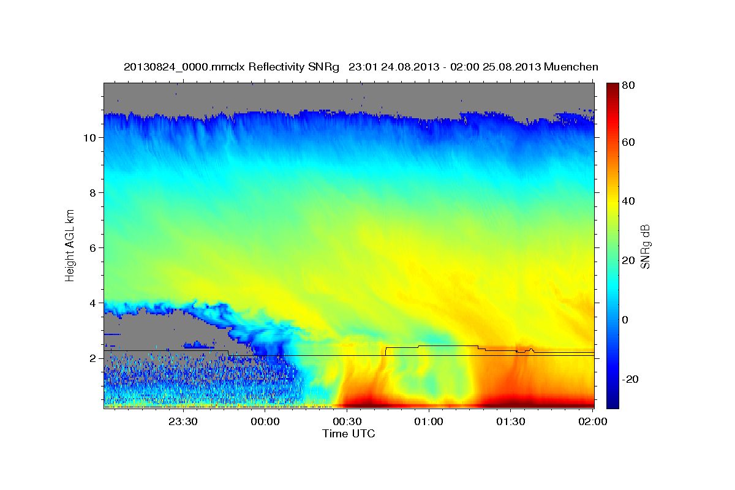
Task: Click the 00:00 time tick label
Action: click(x=265, y=421)
